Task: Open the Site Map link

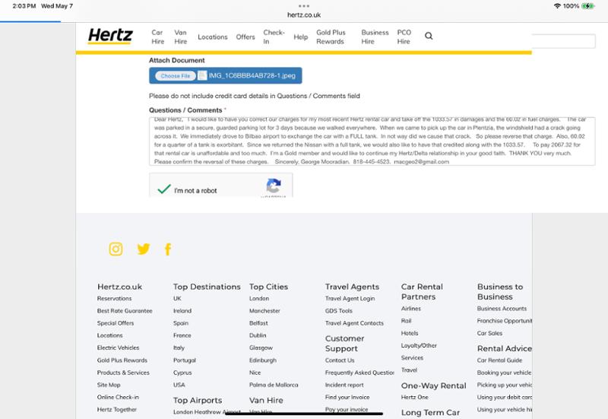Action: click(109, 385)
